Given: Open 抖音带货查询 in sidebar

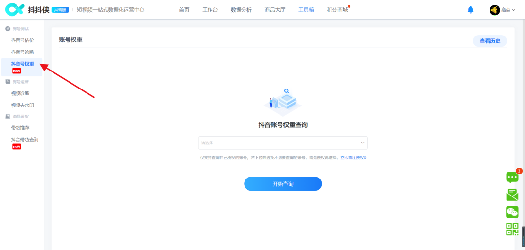Looking at the screenshot, I should [25, 140].
